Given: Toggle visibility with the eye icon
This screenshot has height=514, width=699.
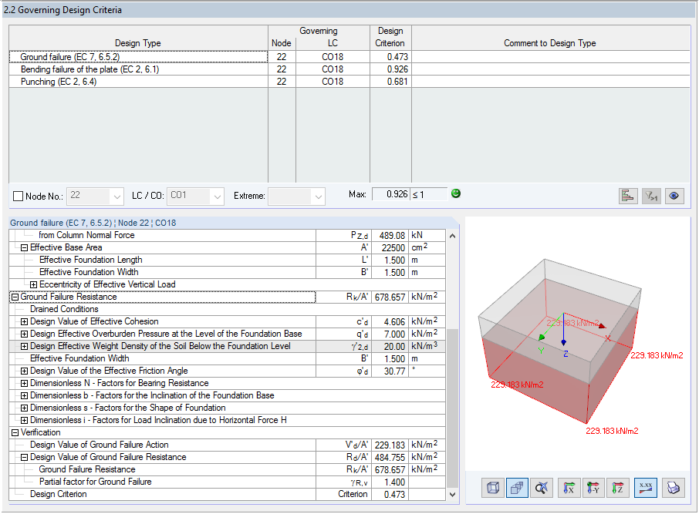Looking at the screenshot, I should pyautogui.click(x=674, y=196).
